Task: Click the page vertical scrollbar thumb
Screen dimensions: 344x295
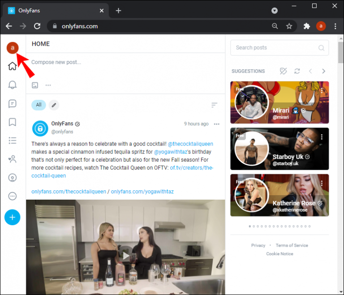Action: 341,52
